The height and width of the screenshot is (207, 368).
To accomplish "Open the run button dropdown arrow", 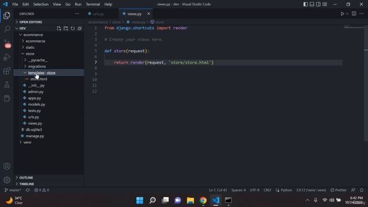I will [x=347, y=14].
